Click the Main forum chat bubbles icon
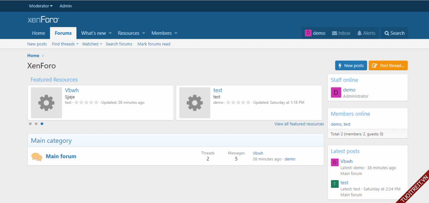Screen dimensions: 429x203 (x=37, y=157)
